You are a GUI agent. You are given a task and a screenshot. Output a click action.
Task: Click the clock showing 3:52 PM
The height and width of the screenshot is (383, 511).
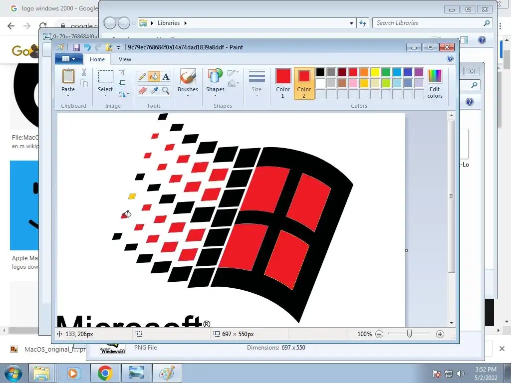coord(486,370)
